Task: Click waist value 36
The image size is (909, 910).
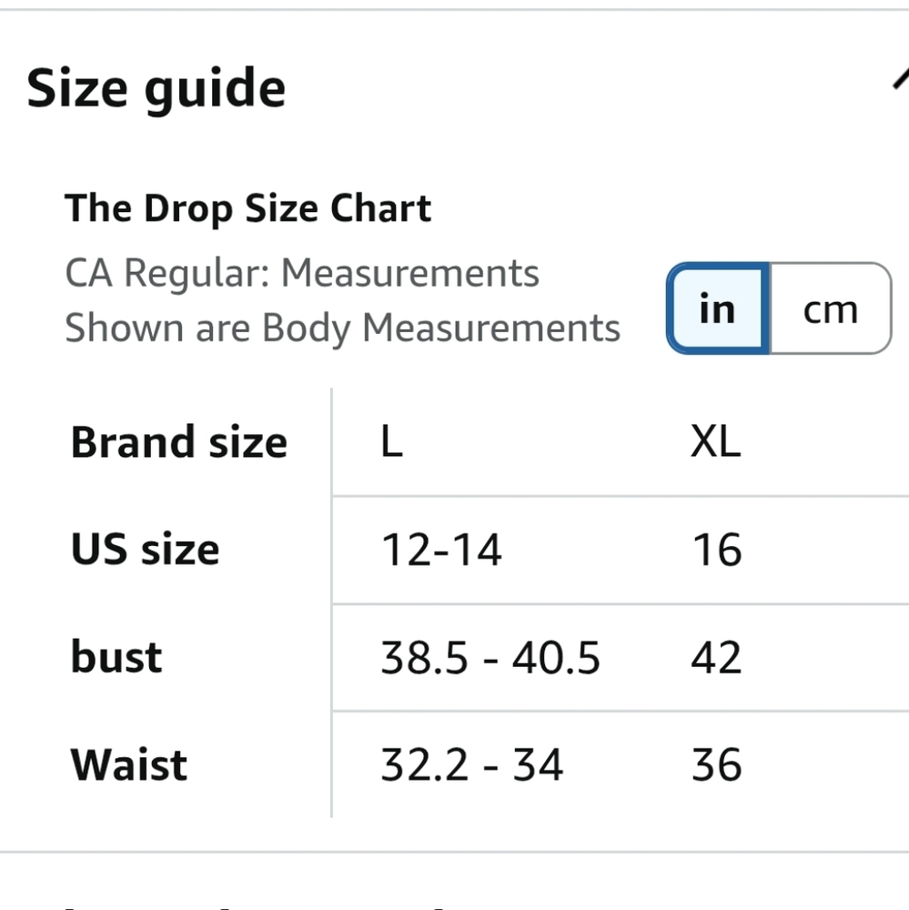Action: click(717, 765)
